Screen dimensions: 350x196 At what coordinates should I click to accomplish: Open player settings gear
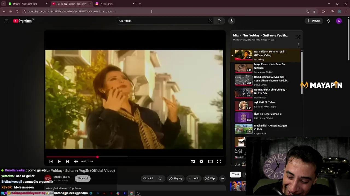(202, 161)
